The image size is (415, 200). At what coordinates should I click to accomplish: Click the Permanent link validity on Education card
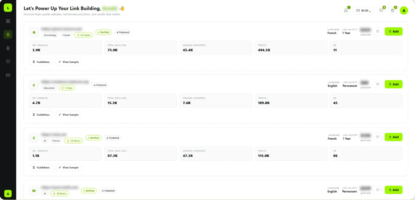tap(350, 86)
